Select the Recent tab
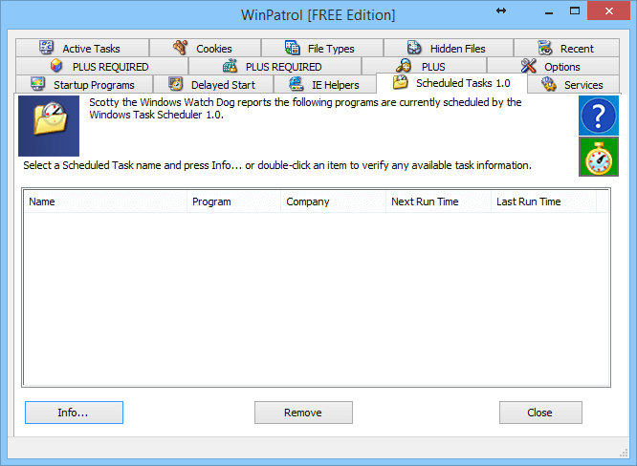 (567, 48)
